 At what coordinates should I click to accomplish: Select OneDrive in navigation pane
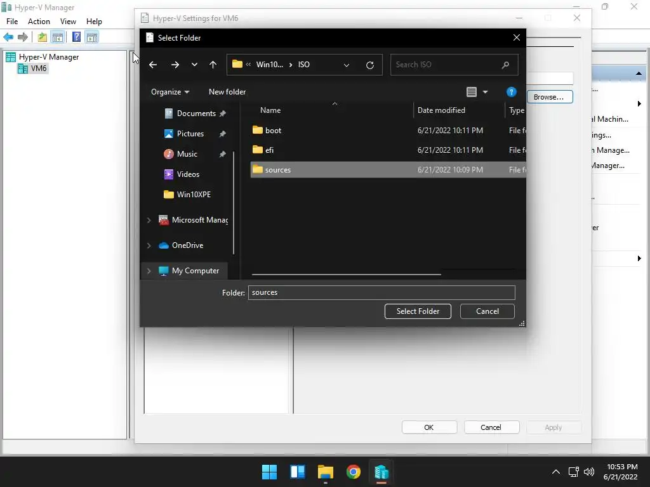tap(187, 245)
